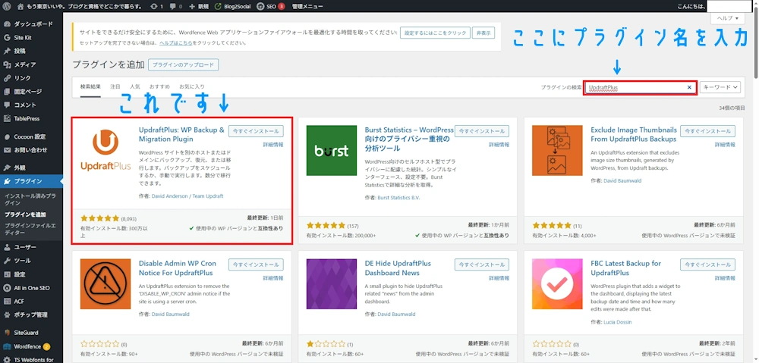Install Exclude Image Thumbnails plugin now
Screen dimensions: 759x363
pos(707,131)
